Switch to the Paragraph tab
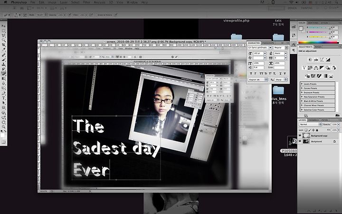The height and width of the screenshot is (214, 342). coord(268,43)
